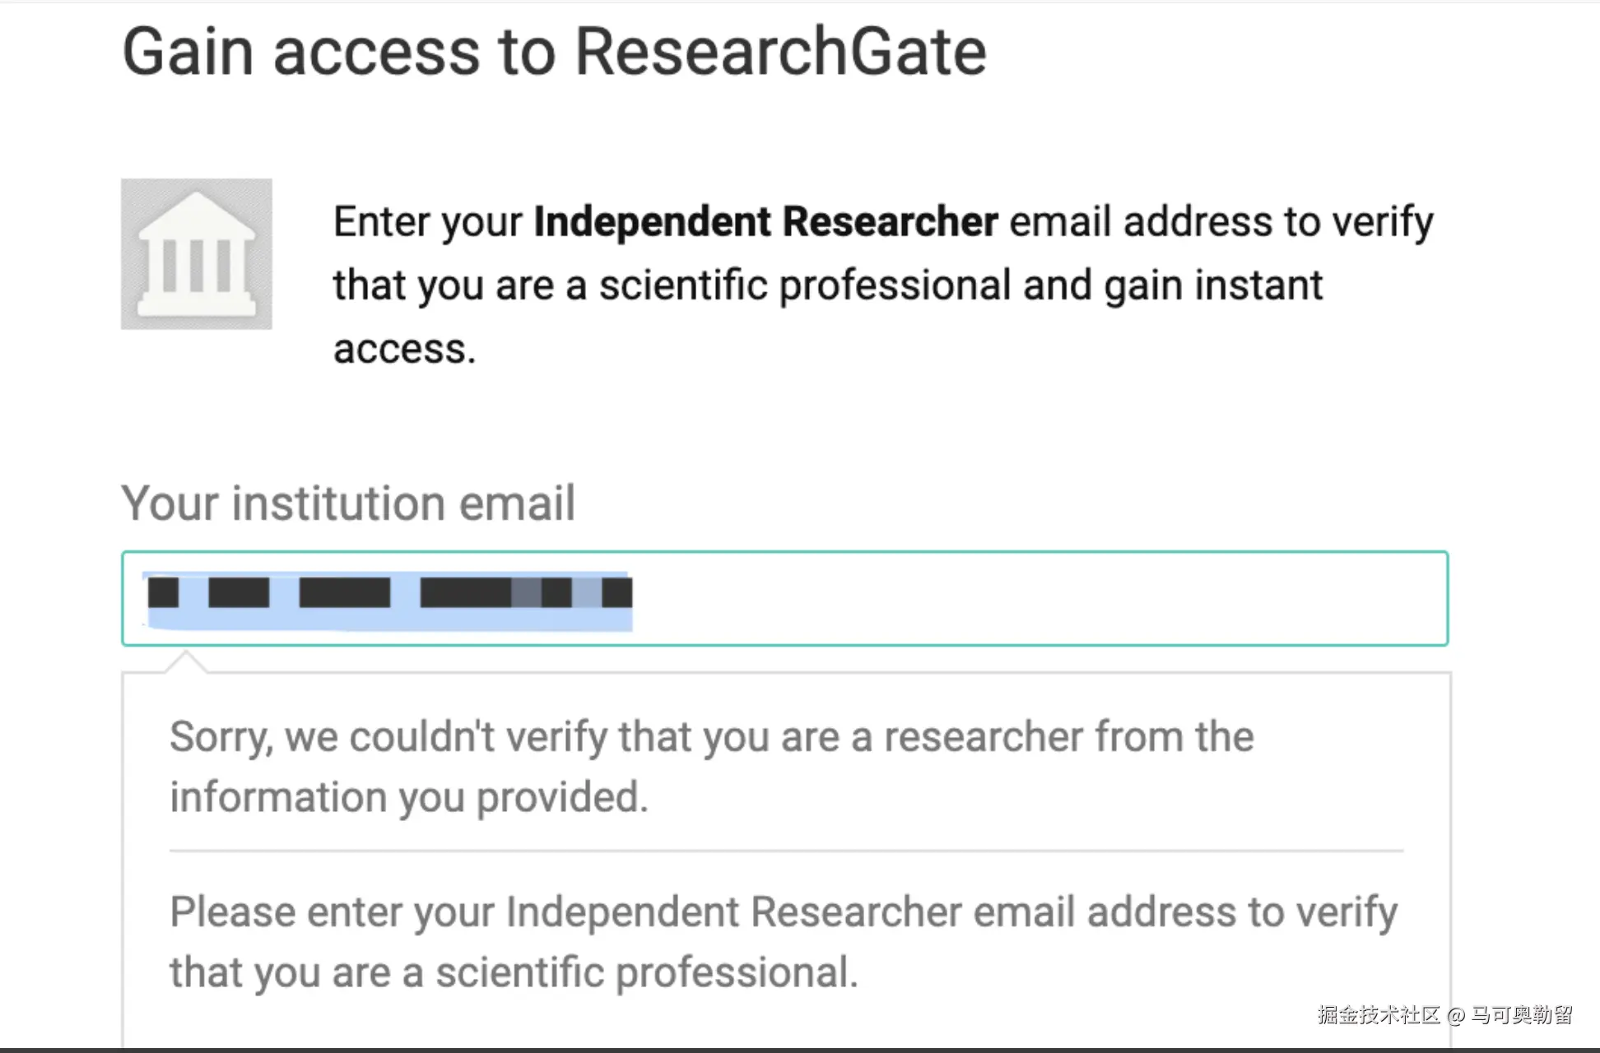Click the divider line inside the error tooltip
1600x1053 pixels.
tap(785, 851)
